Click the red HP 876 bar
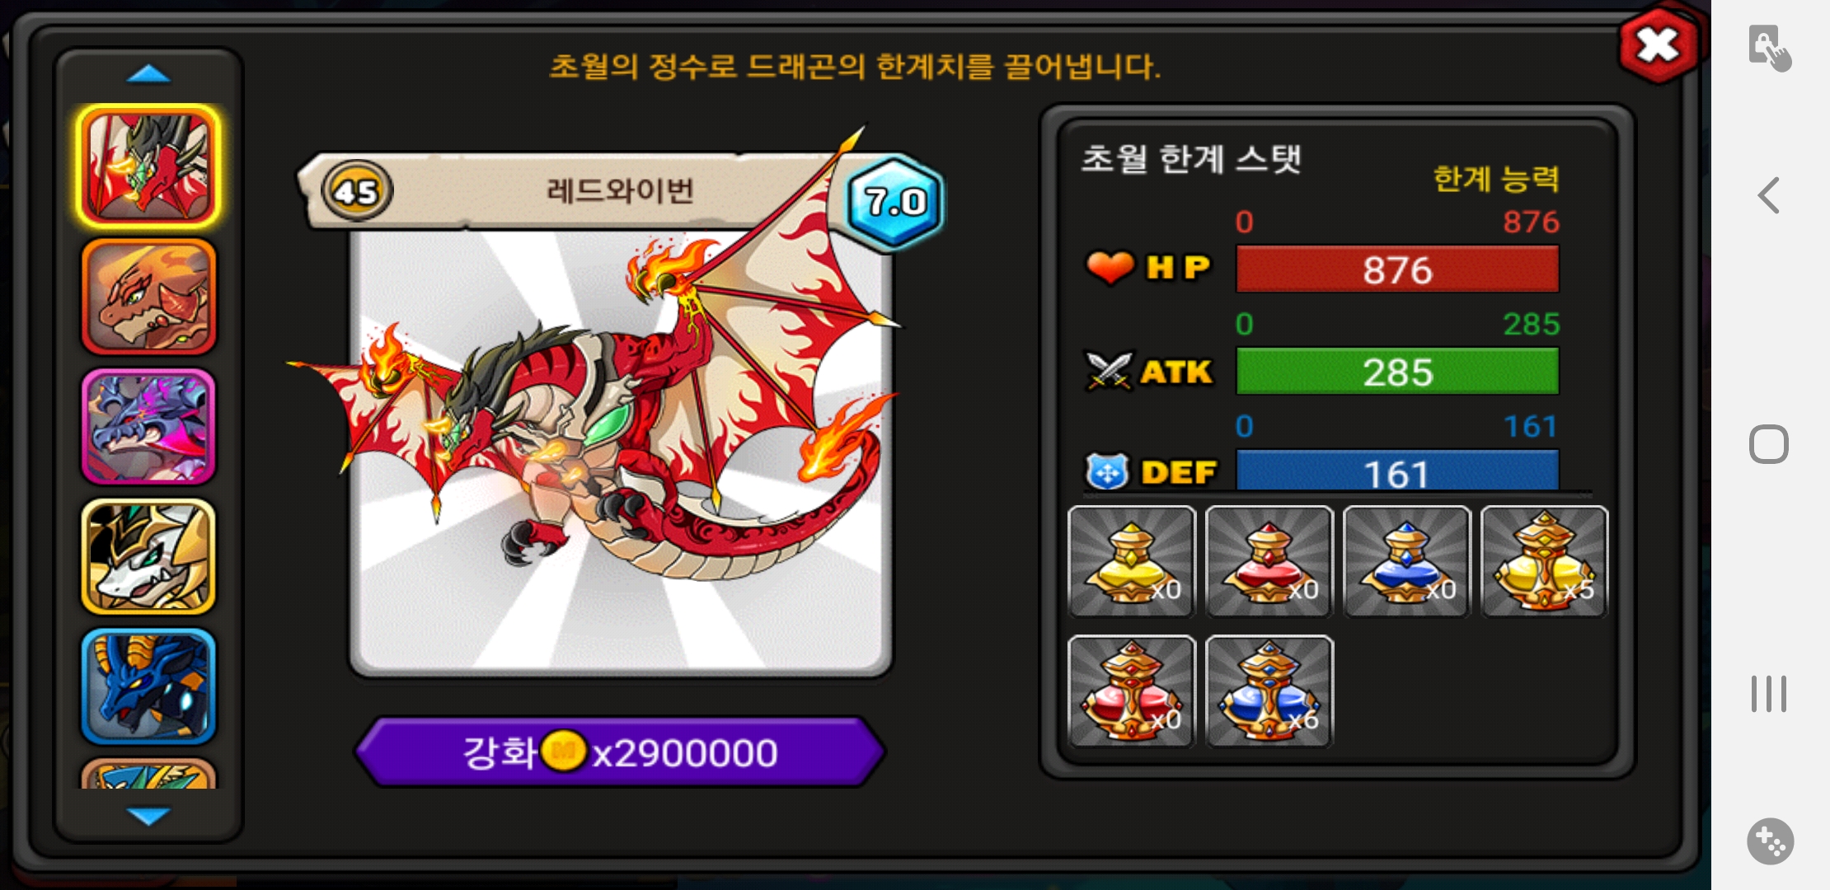 click(x=1397, y=269)
